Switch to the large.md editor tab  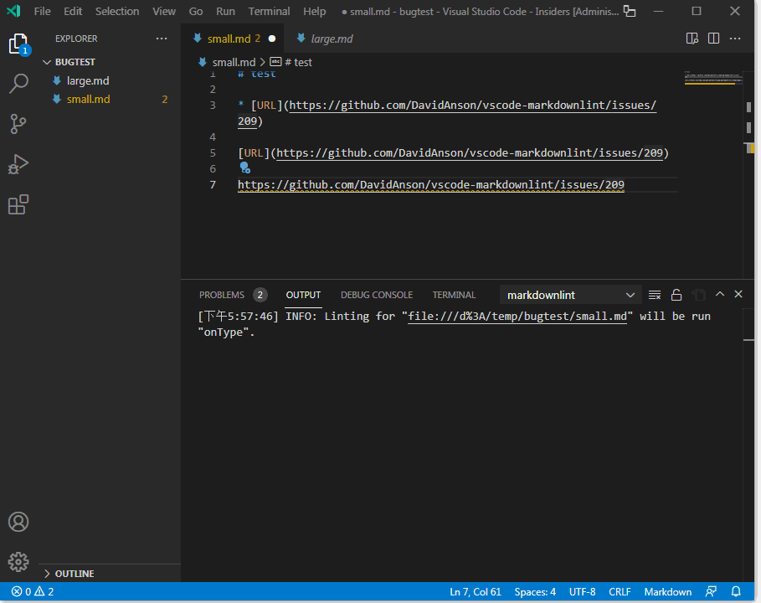325,39
